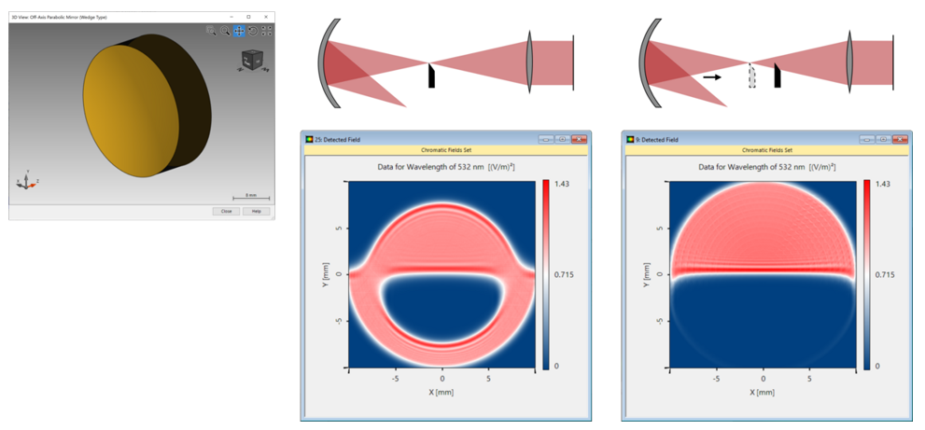The height and width of the screenshot is (430, 925).
Task: Choose the rotate view tool in 3D View
Action: 253,31
